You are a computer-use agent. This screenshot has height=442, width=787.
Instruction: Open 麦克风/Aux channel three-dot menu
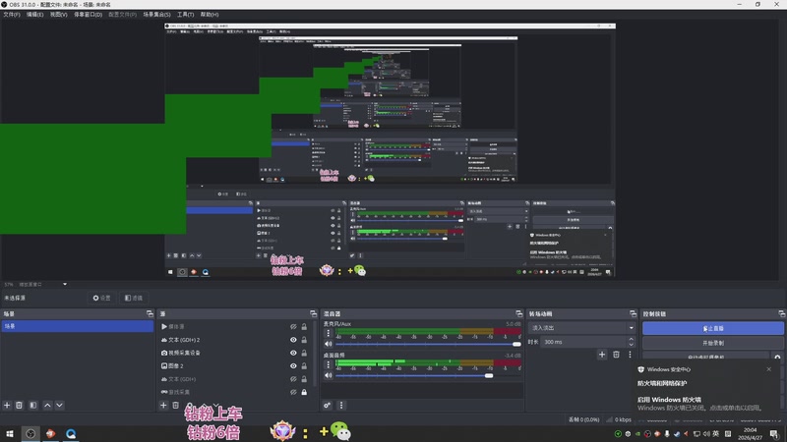pyautogui.click(x=329, y=333)
